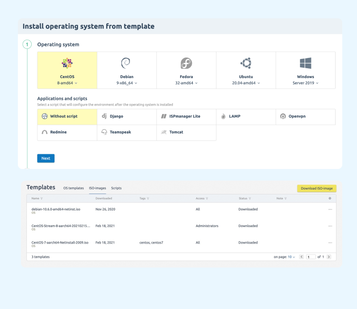This screenshot has width=357, height=309.
Task: Switch to ISO-images tab
Action: click(x=97, y=188)
